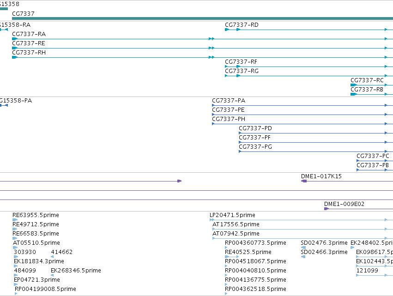This screenshot has width=393, height=296.
Task: Select the CG7337-RE transcript label
Action: point(29,43)
